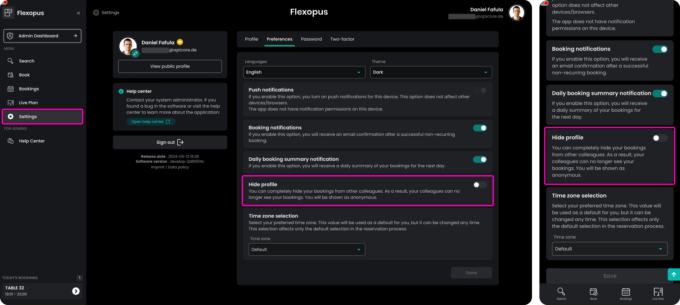The width and height of the screenshot is (680, 305).
Task: Click the profile picture edit pencil icon
Action: click(x=135, y=53)
